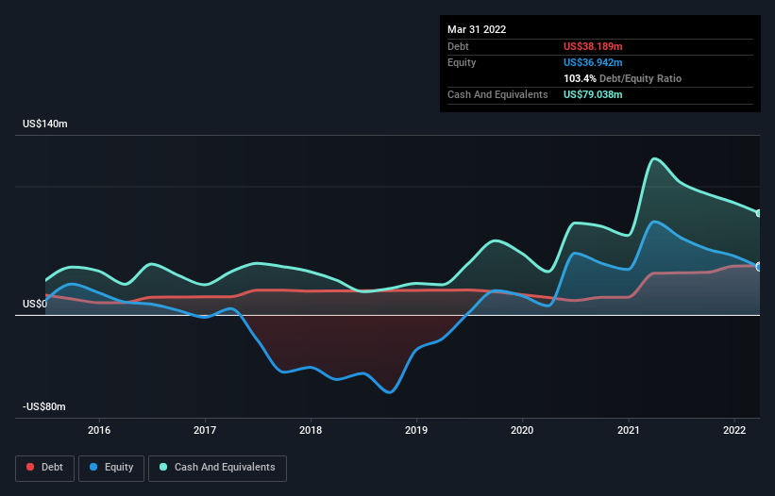Click the Debt value US$38.189m in tooltip
The image size is (775, 496).
593,46
